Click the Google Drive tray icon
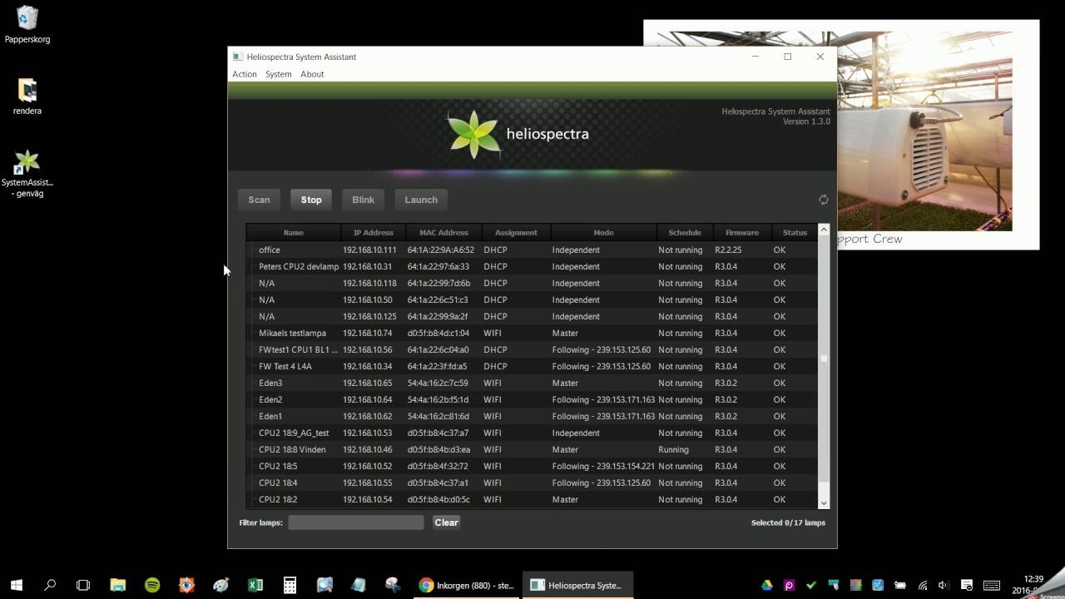This screenshot has height=599, width=1065. click(x=767, y=585)
